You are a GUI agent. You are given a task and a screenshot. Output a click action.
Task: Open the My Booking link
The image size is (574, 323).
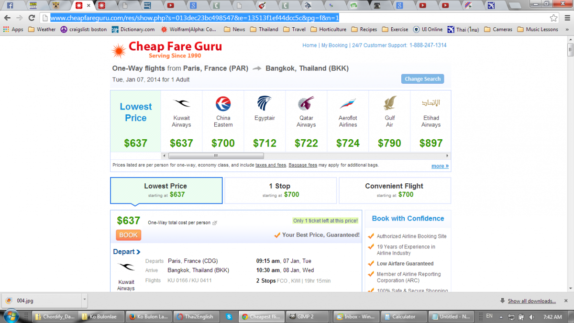tap(334, 45)
